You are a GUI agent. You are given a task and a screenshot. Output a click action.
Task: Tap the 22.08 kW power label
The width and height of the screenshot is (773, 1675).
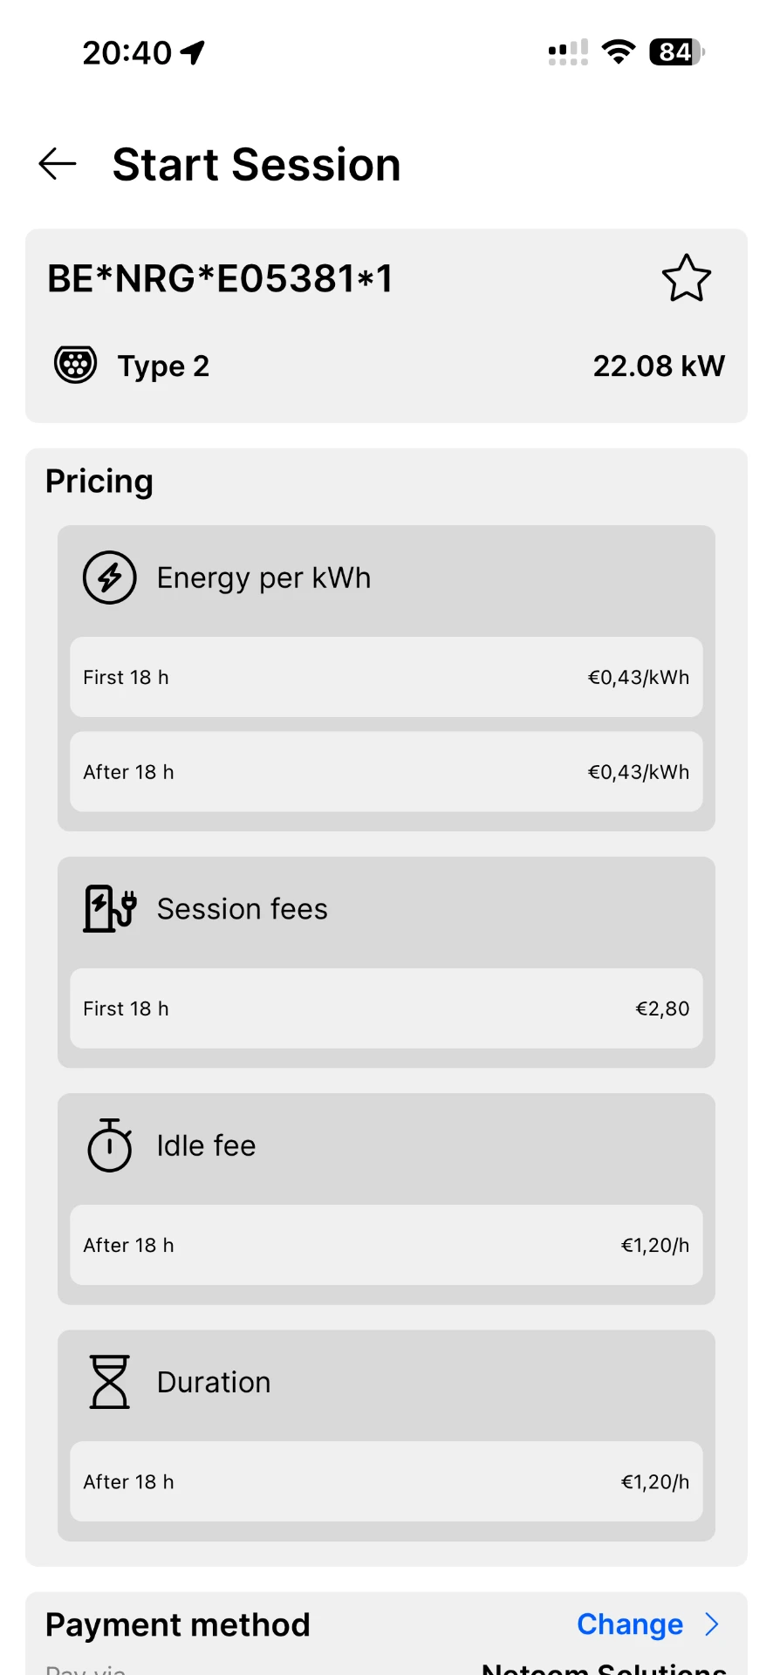coord(659,366)
